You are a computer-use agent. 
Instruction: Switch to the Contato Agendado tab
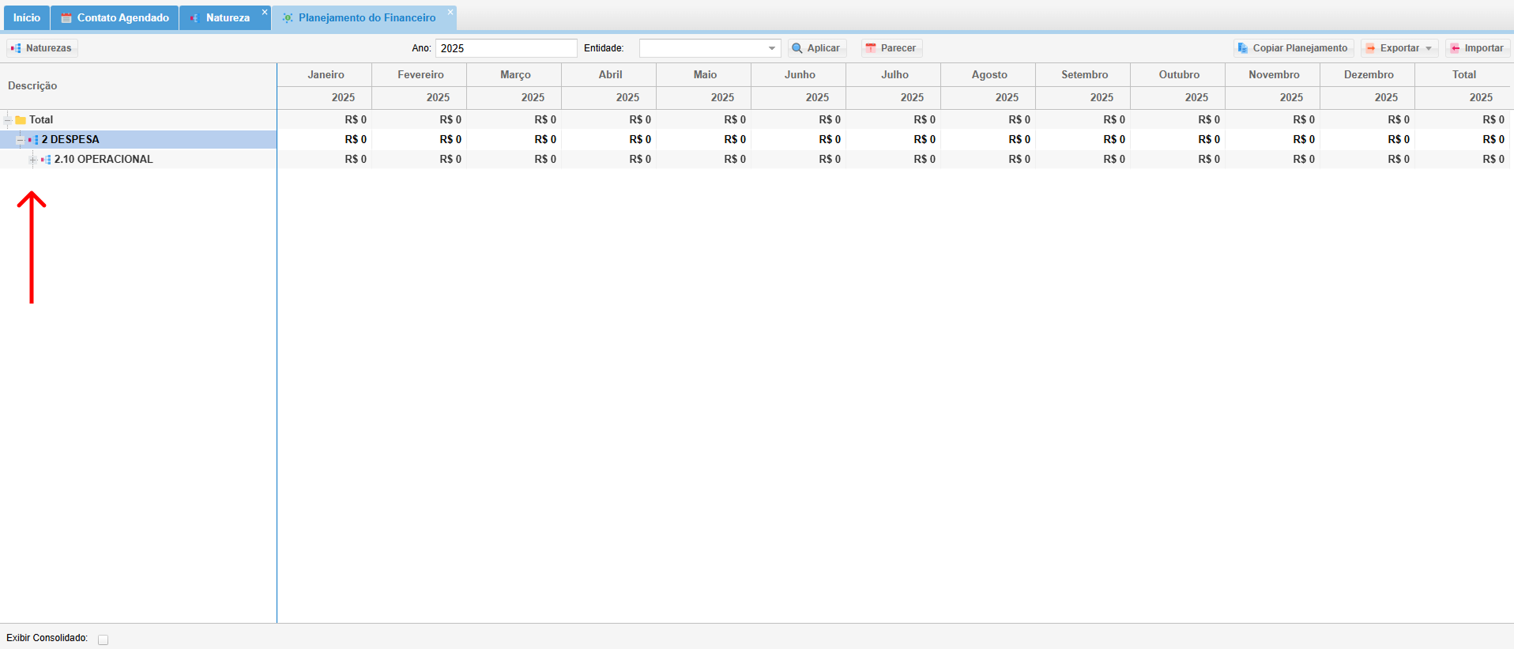pos(115,17)
